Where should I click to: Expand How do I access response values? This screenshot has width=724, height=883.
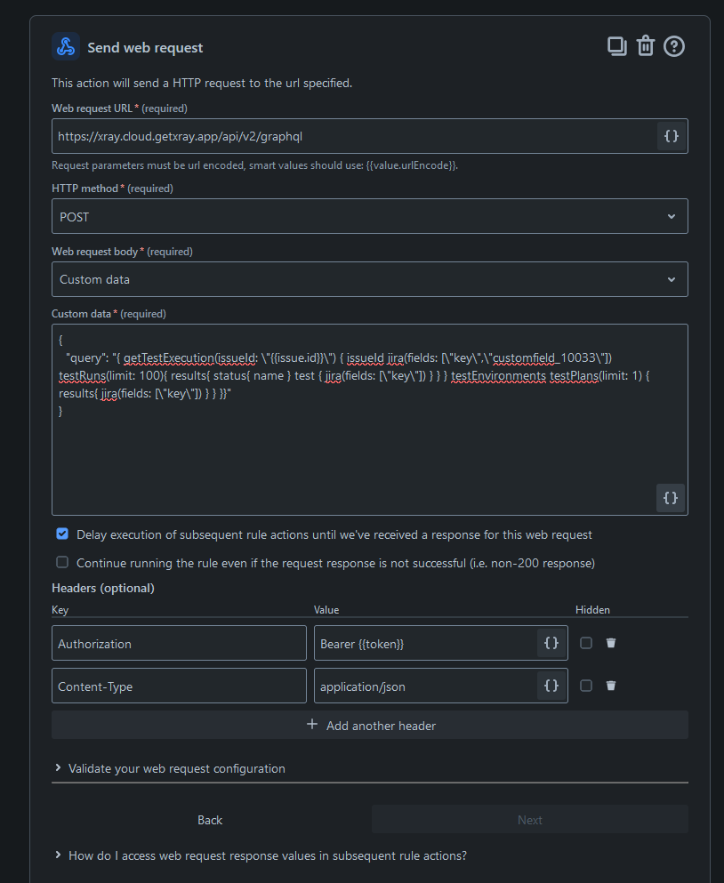[261, 855]
